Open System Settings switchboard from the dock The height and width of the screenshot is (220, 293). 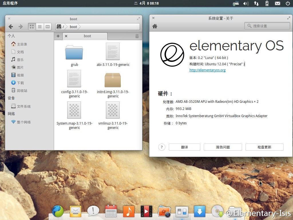click(182, 212)
